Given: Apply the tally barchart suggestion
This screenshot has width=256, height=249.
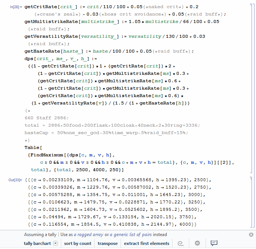Looking at the screenshot, I should pyautogui.click(x=38, y=243).
